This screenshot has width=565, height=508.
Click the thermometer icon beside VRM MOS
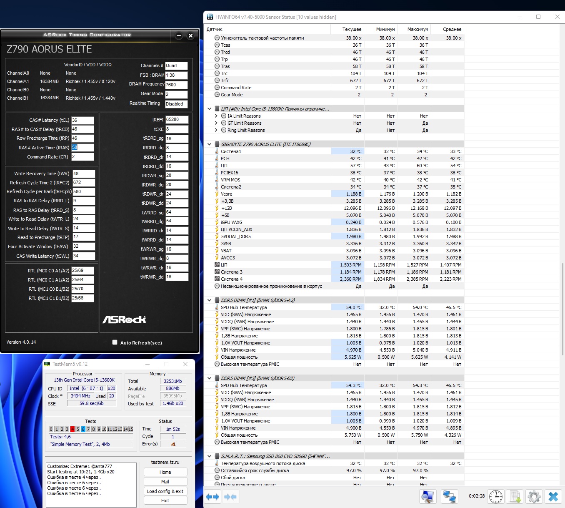[x=217, y=180]
